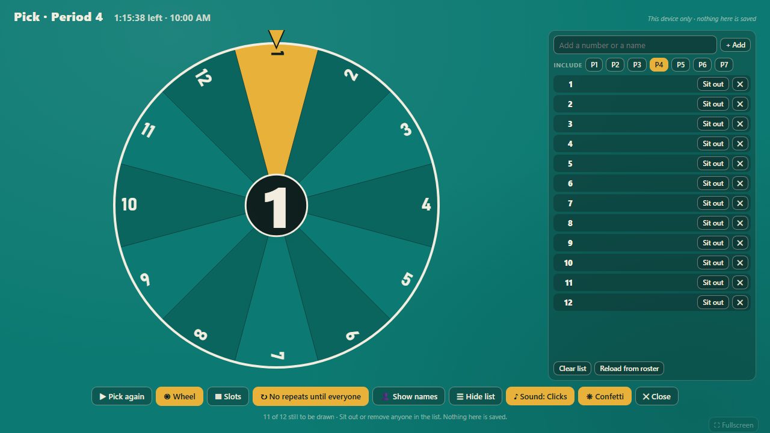Enter Fullscreen mode
770x433 pixels.
pos(733,425)
